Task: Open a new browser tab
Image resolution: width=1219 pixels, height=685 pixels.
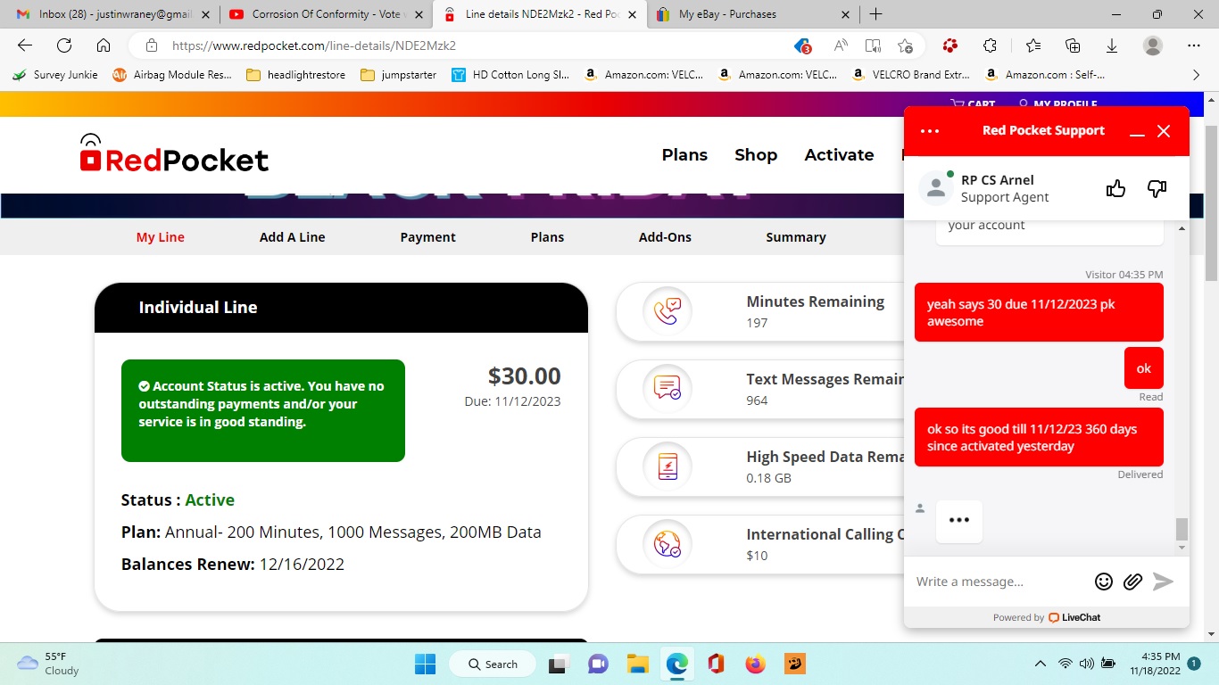Action: point(875,14)
